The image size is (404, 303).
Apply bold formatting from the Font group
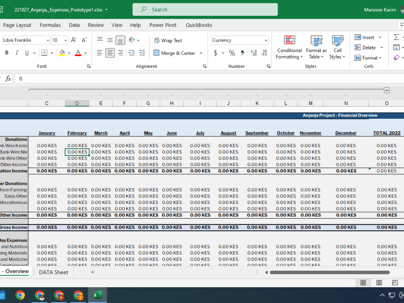pyautogui.click(x=6, y=53)
